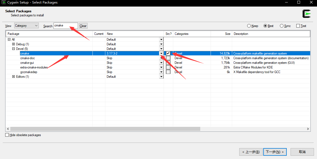Click the 3.17.3-2 version cell
This screenshot has width=317, height=159.
[x=112, y=53]
